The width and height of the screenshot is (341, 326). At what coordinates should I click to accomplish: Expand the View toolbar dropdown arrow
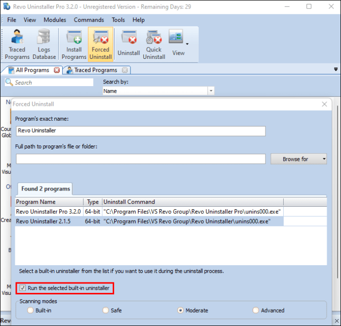[x=187, y=44]
